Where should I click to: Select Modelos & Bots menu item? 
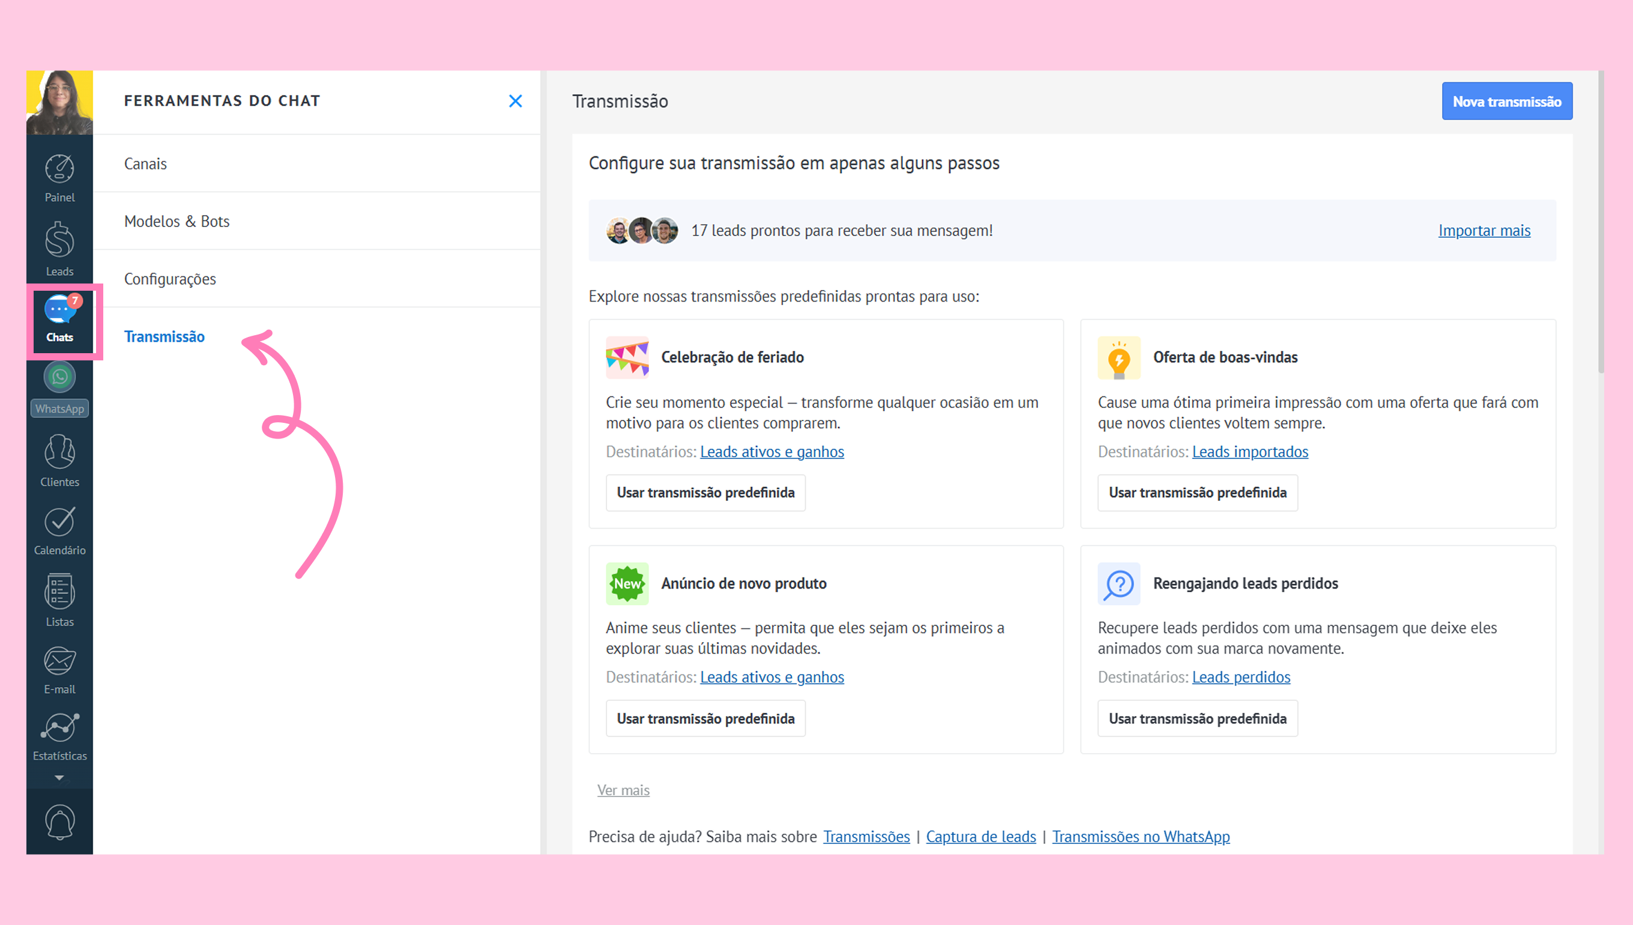coord(316,221)
